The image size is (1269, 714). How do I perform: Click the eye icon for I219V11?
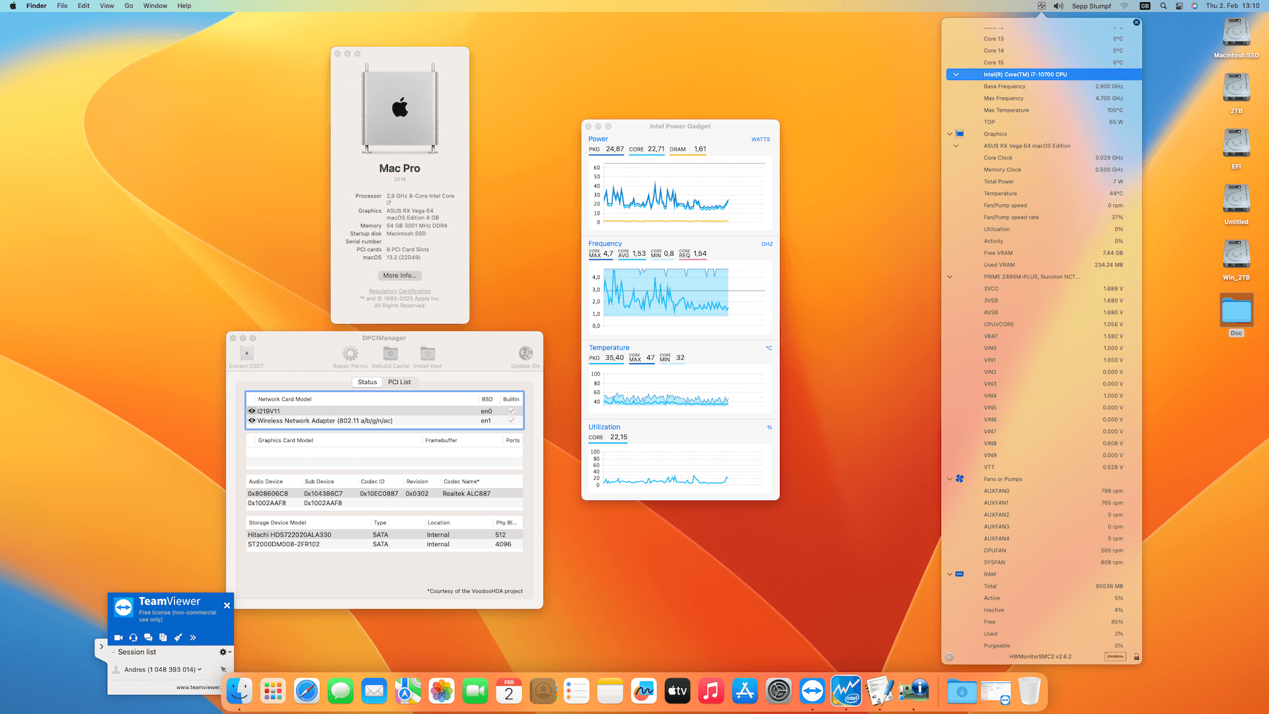[x=252, y=411]
